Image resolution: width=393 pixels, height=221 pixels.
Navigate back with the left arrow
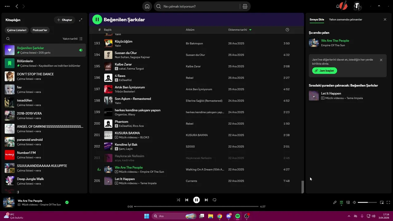click(x=17, y=6)
